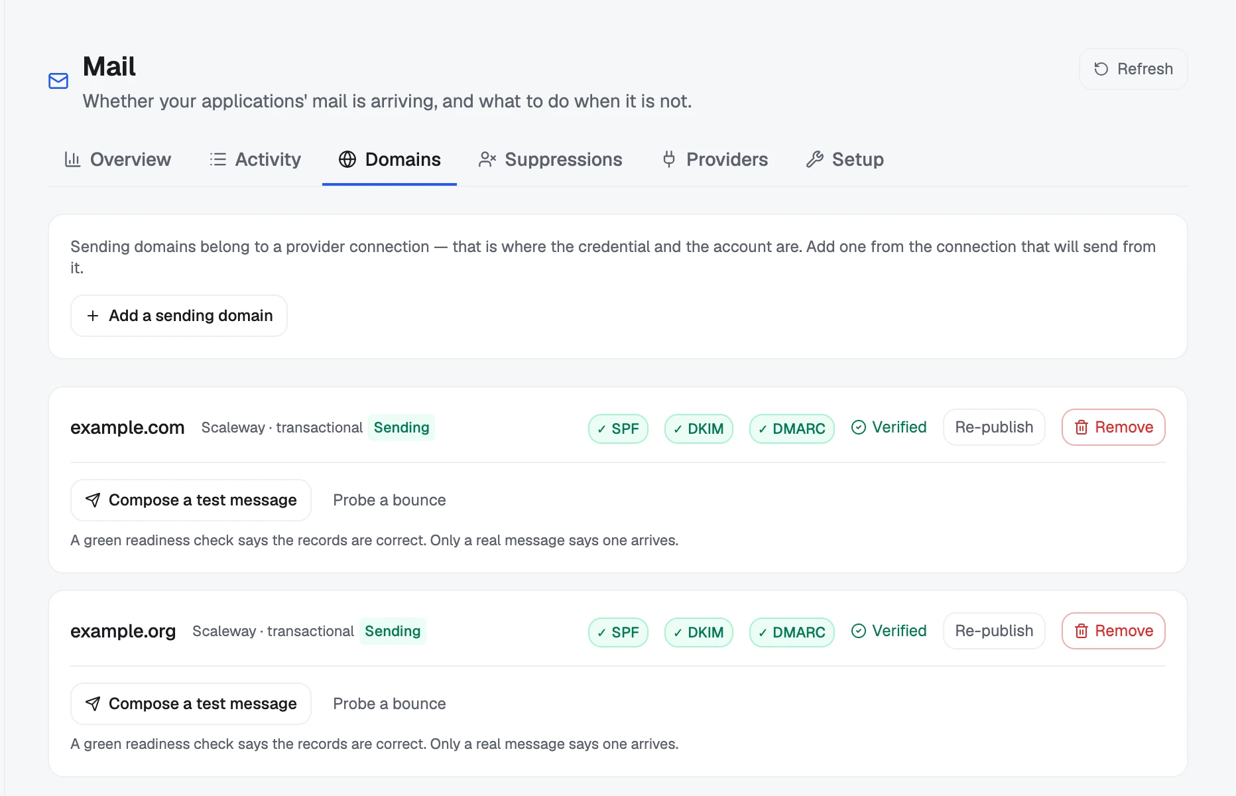The image size is (1236, 796).
Task: Re-publish records for example.org
Action: [994, 631]
